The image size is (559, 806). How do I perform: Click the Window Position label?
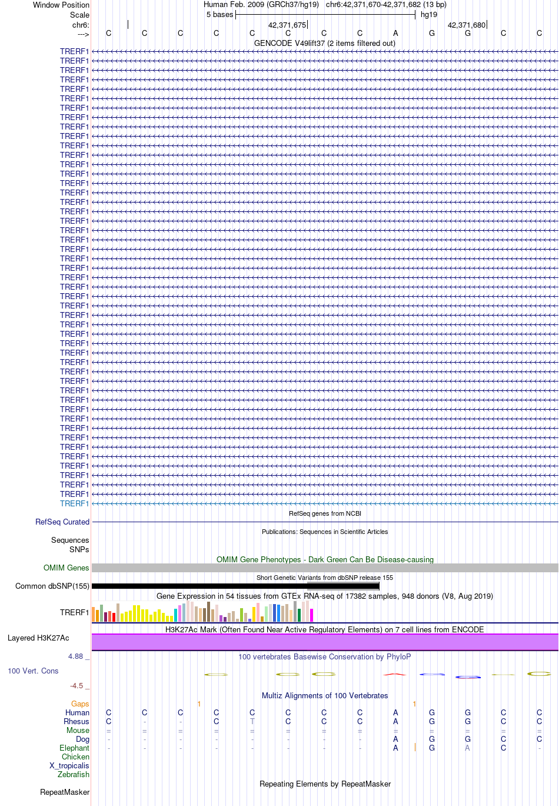[x=61, y=5]
